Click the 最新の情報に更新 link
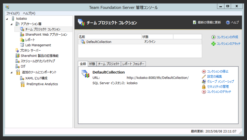247x140 pixels. (x=209, y=22)
